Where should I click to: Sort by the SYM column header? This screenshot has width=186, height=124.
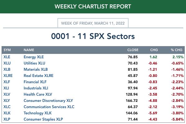pyautogui.click(x=7, y=50)
